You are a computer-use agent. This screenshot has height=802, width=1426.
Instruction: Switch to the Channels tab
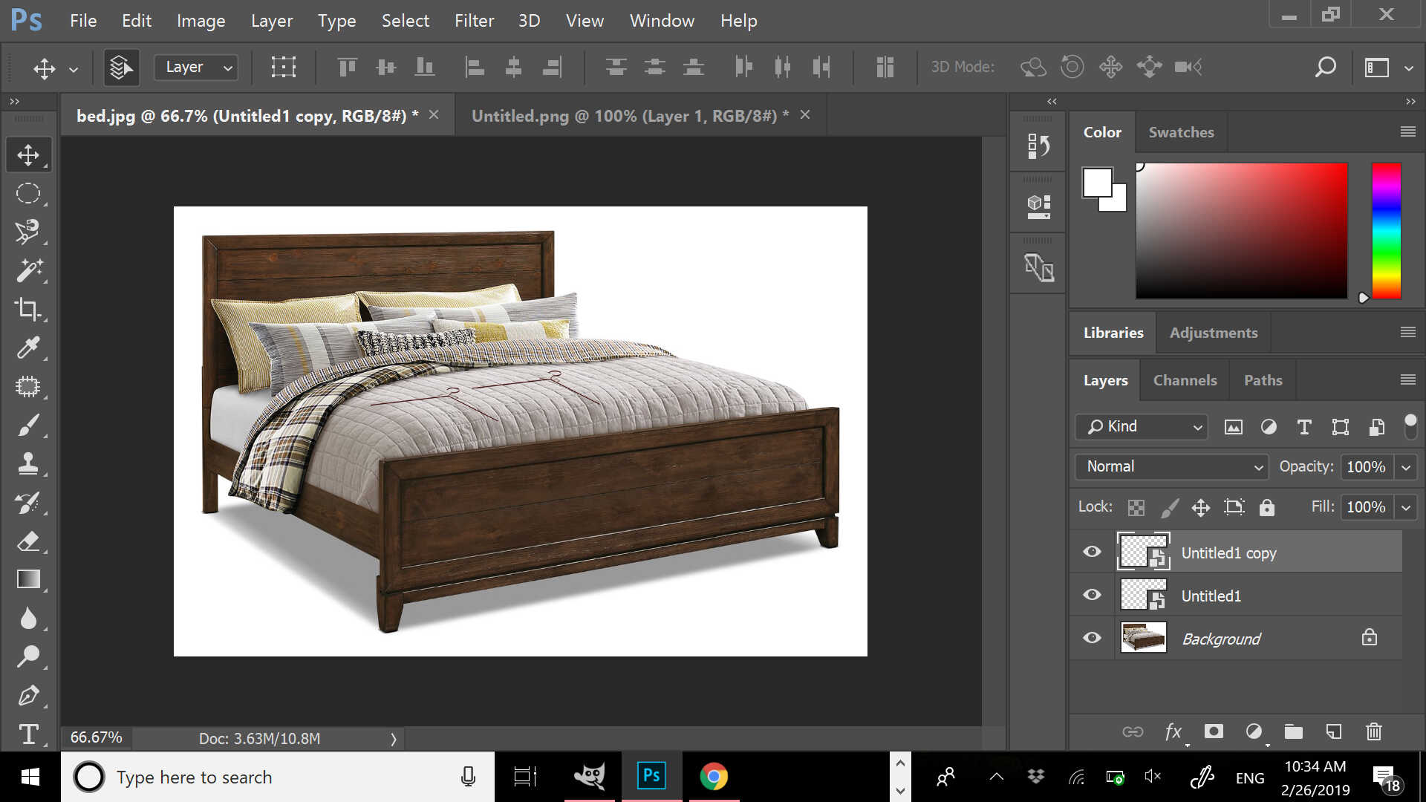coord(1185,380)
